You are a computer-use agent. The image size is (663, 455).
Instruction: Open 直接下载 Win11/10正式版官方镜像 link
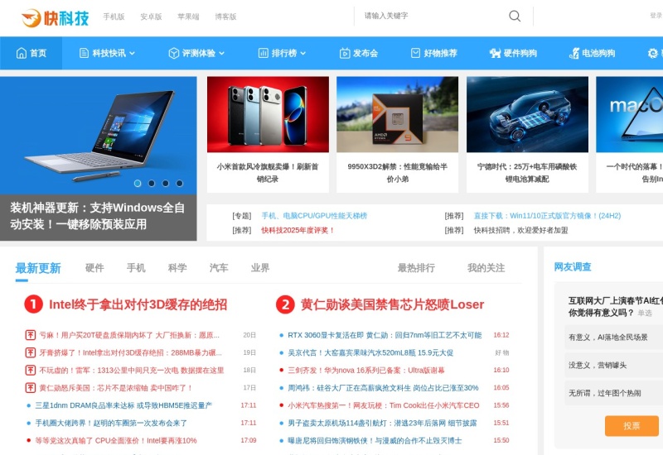click(547, 216)
